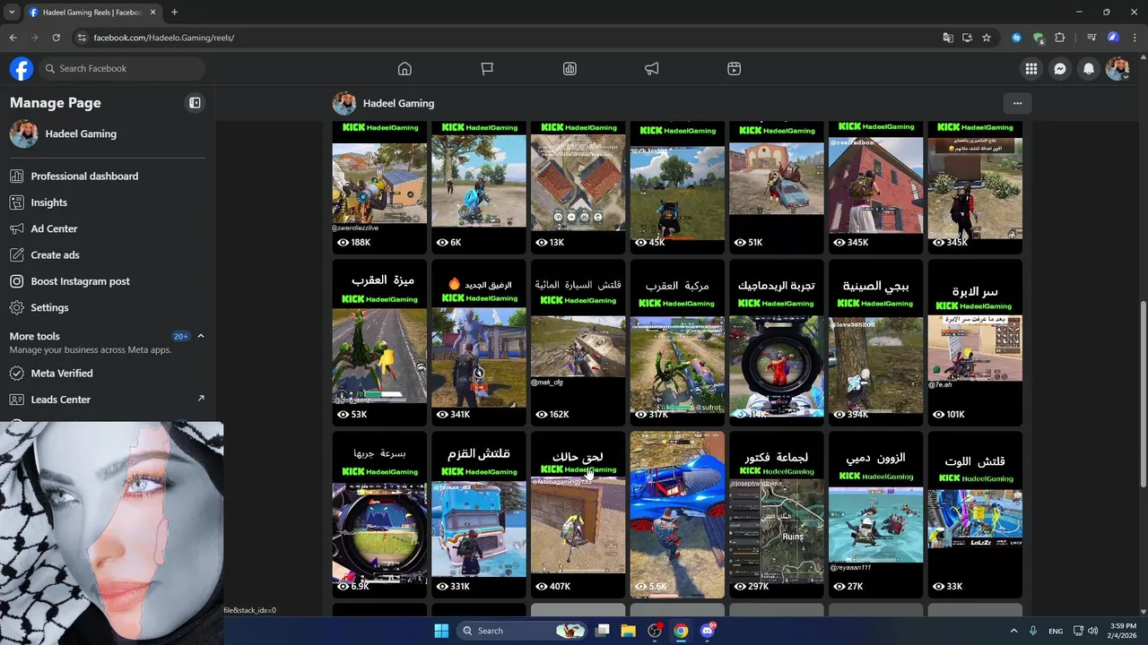Open the browser extensions puzzle icon
The height and width of the screenshot is (645, 1148).
[1060, 38]
